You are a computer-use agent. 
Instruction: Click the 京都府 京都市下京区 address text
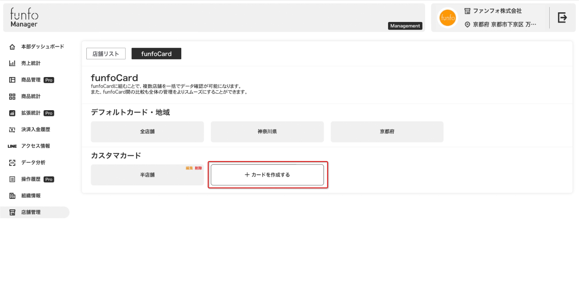coord(505,25)
